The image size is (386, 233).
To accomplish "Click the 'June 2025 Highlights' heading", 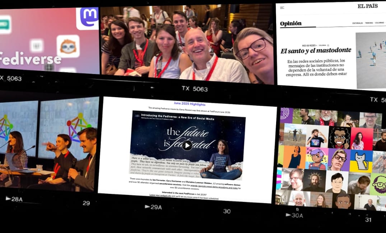I will point(190,104).
